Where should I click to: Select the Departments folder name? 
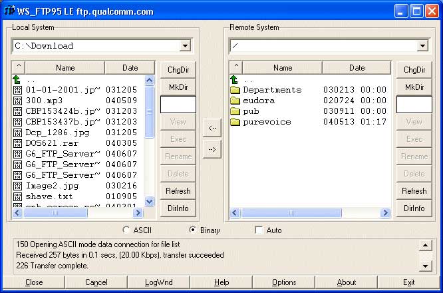pyautogui.click(x=272, y=90)
